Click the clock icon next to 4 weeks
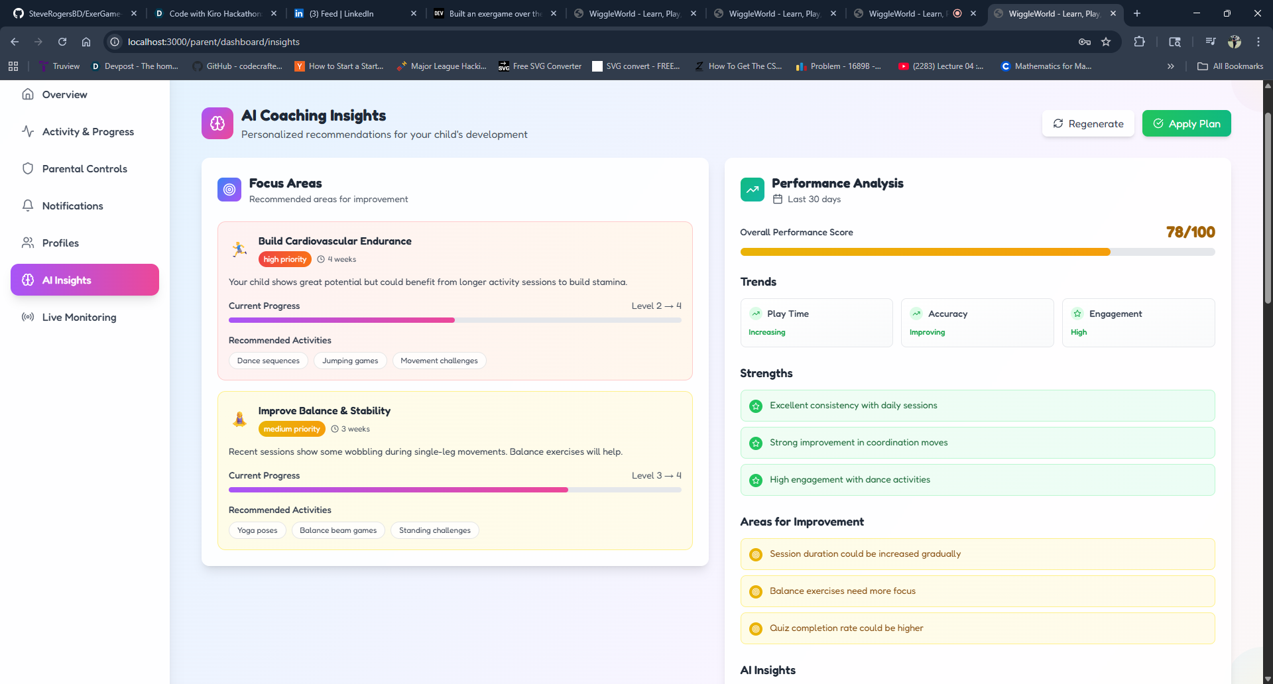This screenshot has width=1273, height=684. pyautogui.click(x=321, y=259)
